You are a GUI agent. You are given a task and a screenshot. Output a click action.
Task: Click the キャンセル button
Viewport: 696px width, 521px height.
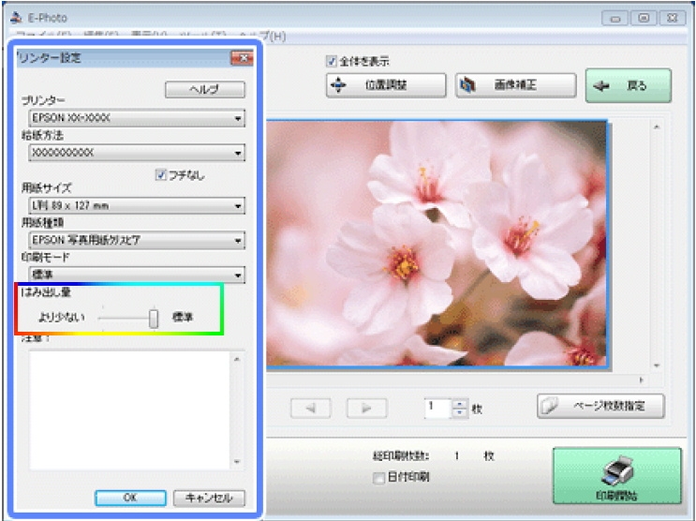[x=209, y=498]
